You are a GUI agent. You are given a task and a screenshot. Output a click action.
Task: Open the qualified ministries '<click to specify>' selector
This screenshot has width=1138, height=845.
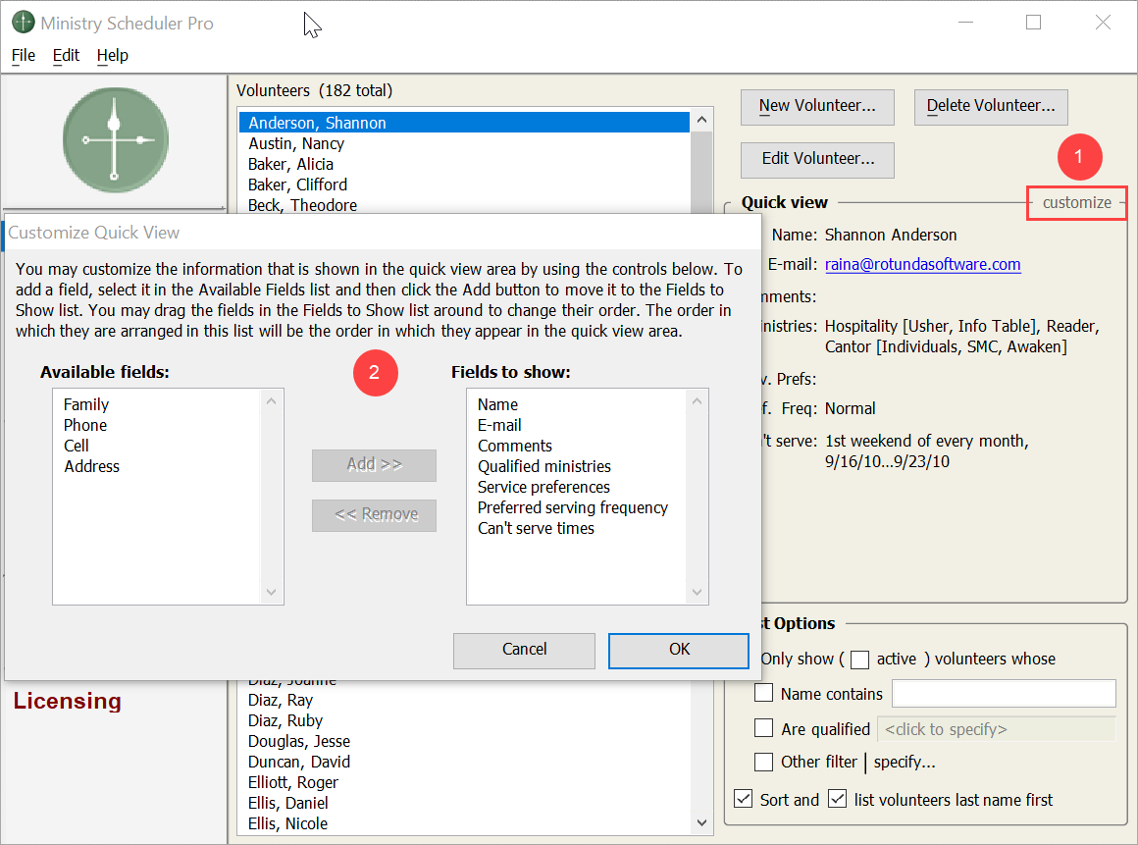[x=995, y=729]
